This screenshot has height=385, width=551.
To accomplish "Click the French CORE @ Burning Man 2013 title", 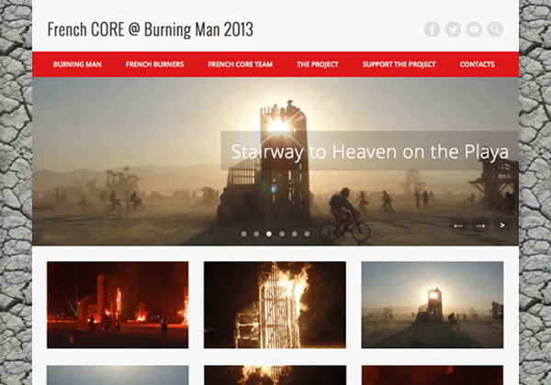I will [x=150, y=29].
